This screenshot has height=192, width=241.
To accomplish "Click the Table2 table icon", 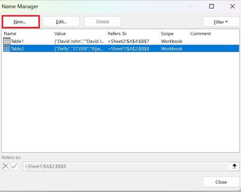I will (7, 49).
